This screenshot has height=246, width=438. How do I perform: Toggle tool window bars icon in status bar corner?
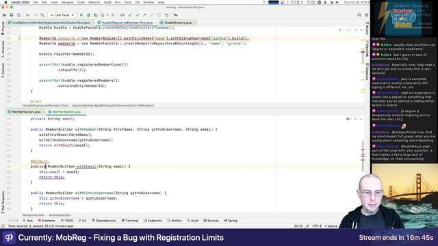coord(3,226)
